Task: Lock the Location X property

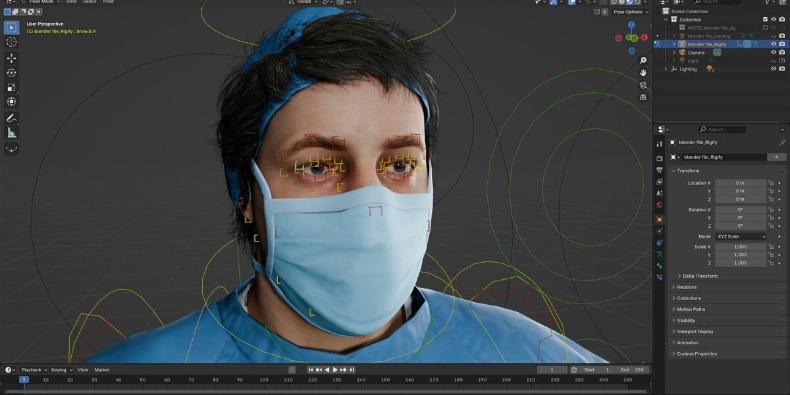Action: click(771, 183)
